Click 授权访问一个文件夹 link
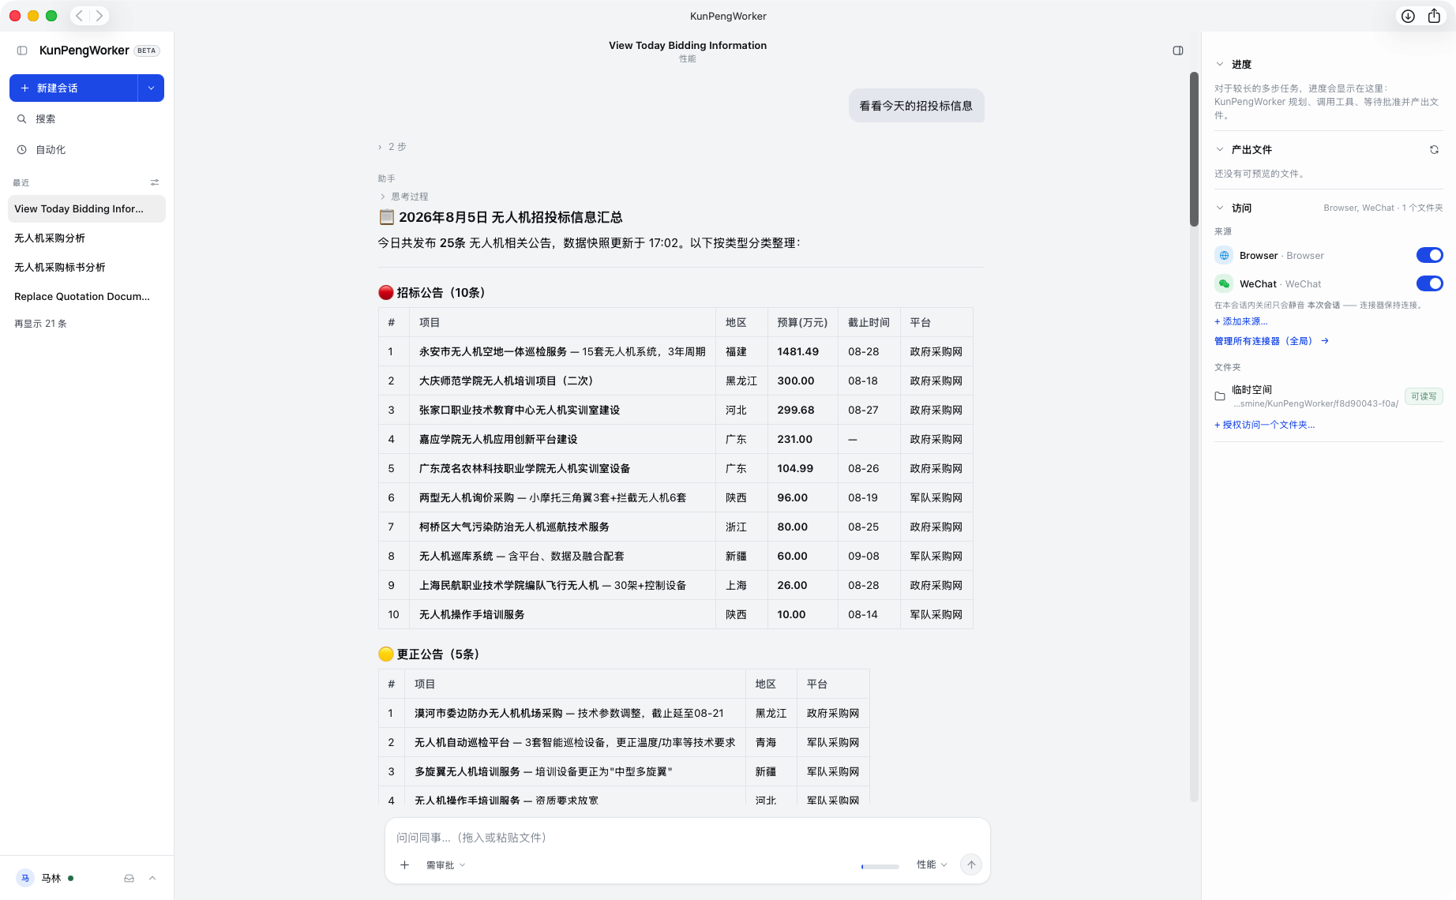Screen dimensions: 1456x900 1264,425
